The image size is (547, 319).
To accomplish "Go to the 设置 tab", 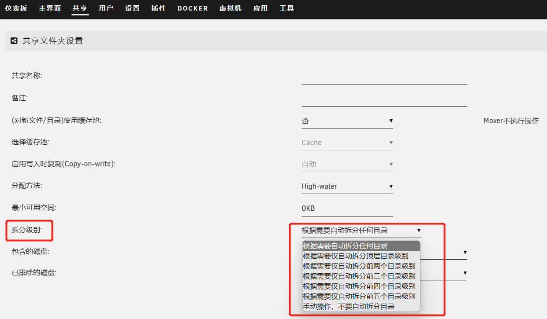I will [x=132, y=8].
